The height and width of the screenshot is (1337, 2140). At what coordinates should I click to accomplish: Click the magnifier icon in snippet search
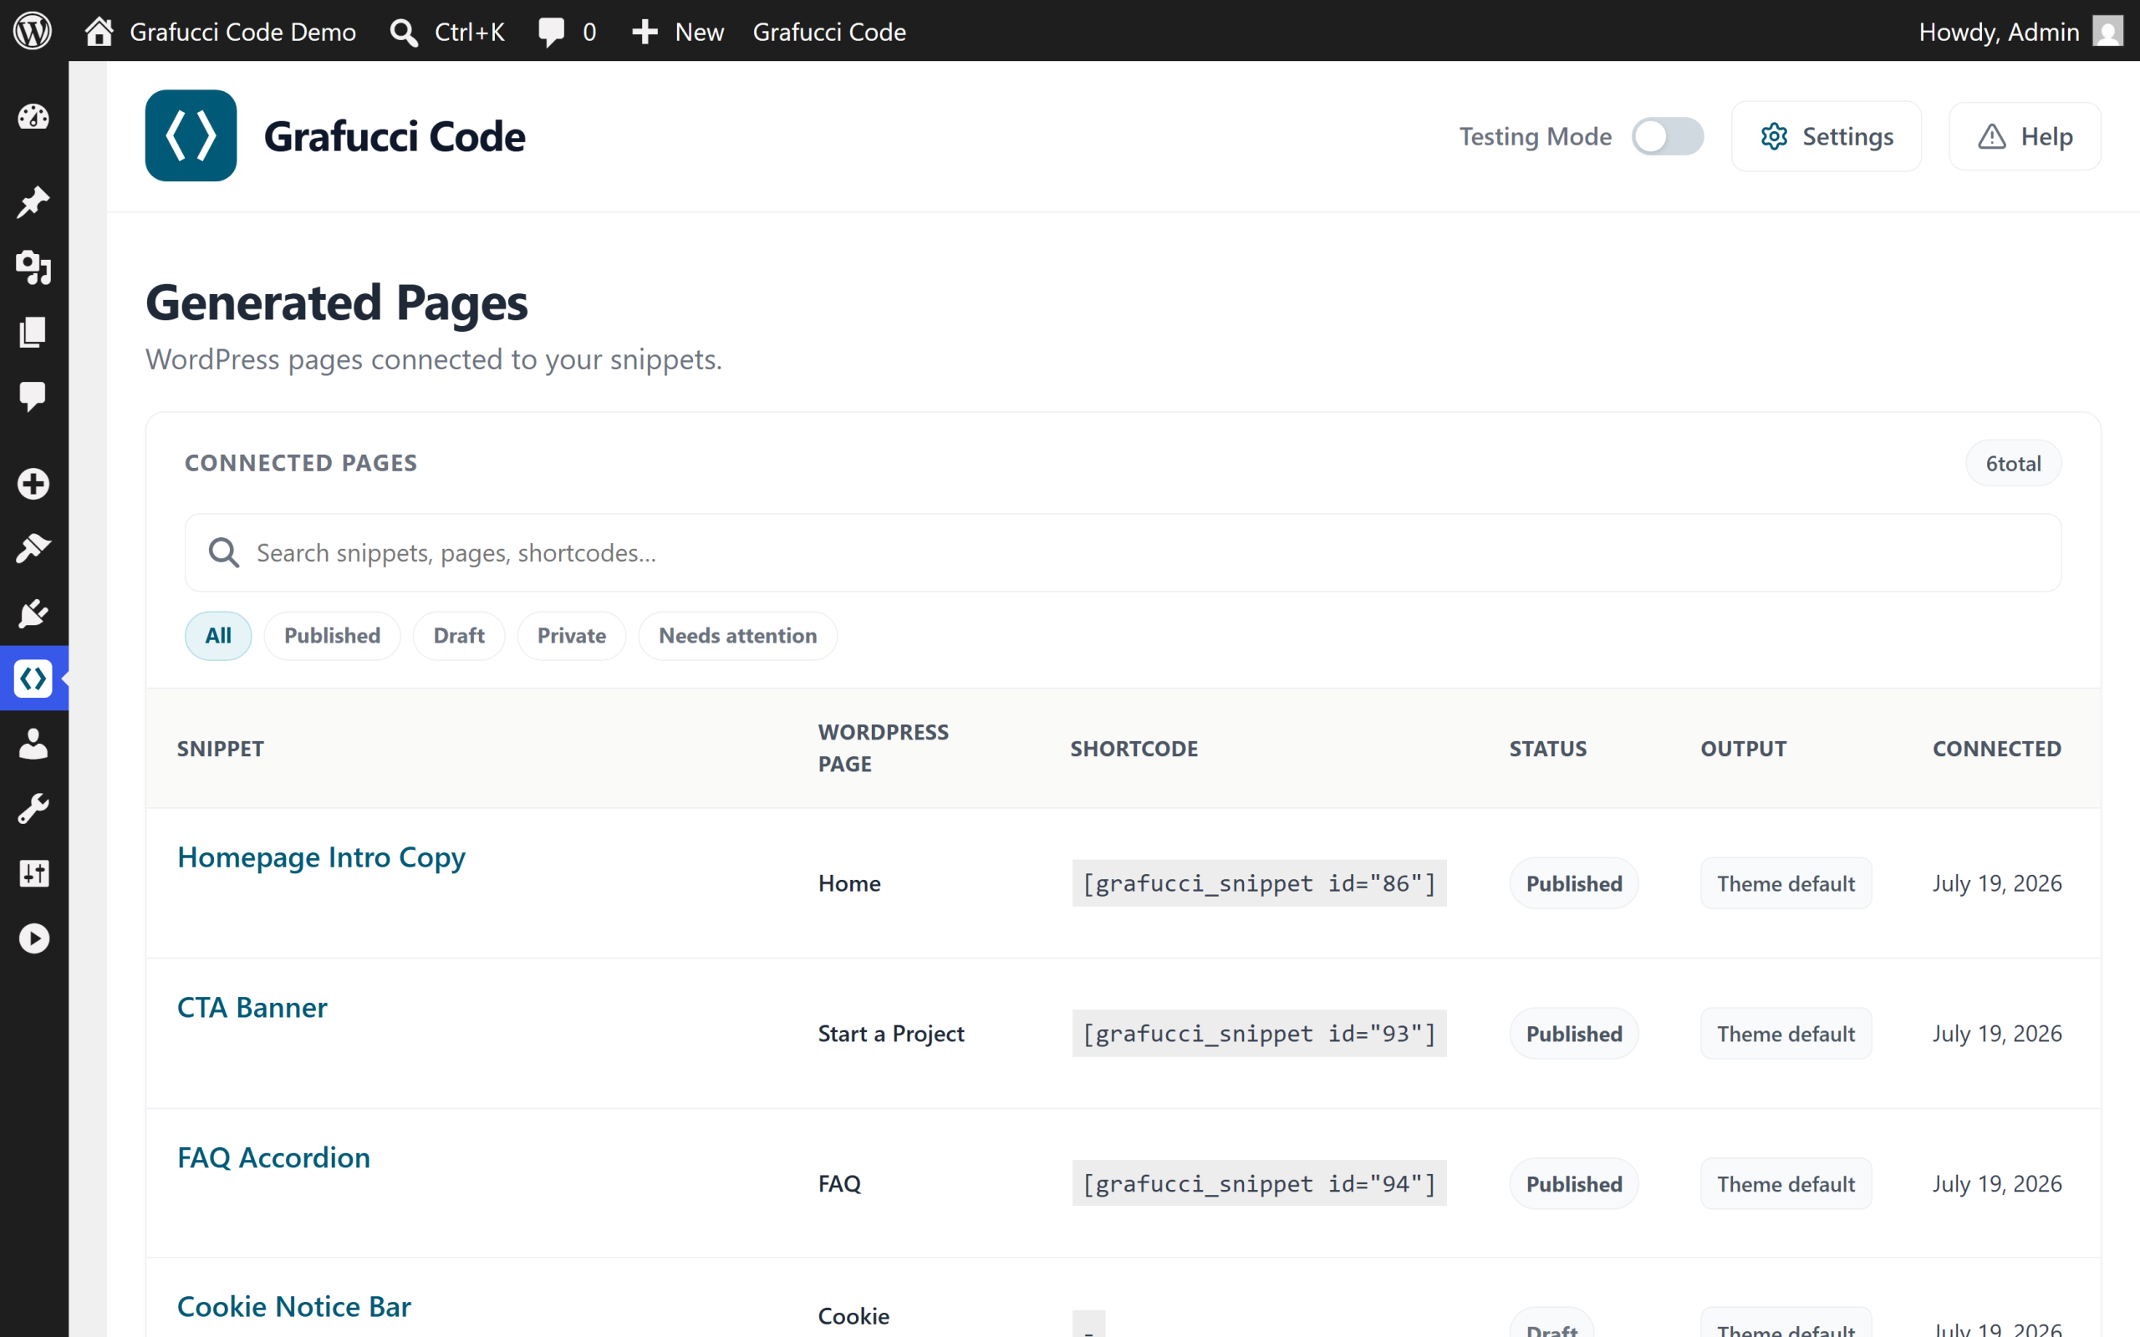(224, 552)
